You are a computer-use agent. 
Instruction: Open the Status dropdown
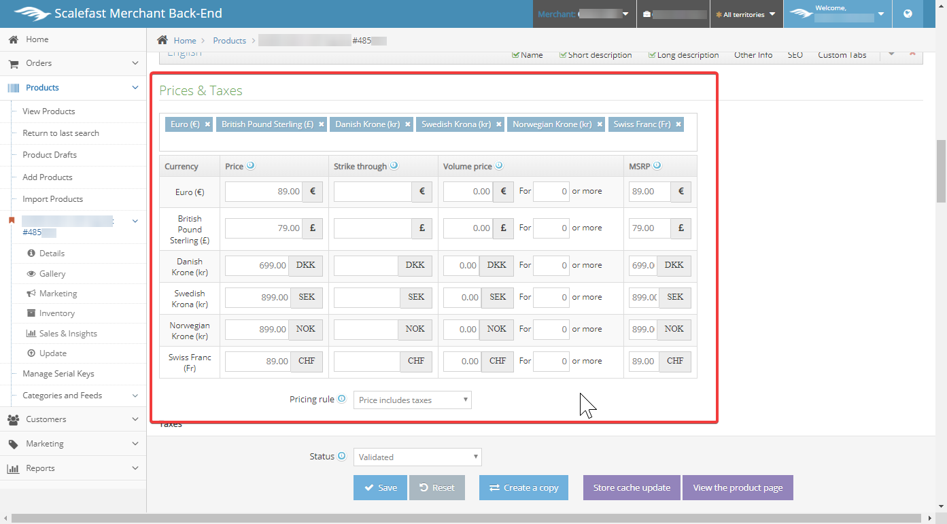click(417, 457)
